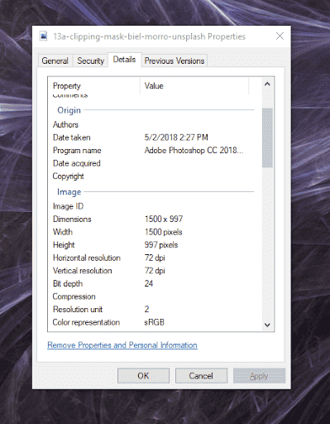The height and width of the screenshot is (424, 330).
Task: Click the Program name row value
Action: click(x=194, y=151)
